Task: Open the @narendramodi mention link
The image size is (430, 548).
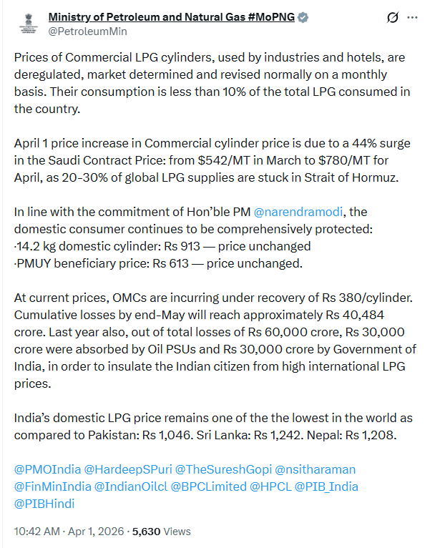Action: (x=298, y=212)
